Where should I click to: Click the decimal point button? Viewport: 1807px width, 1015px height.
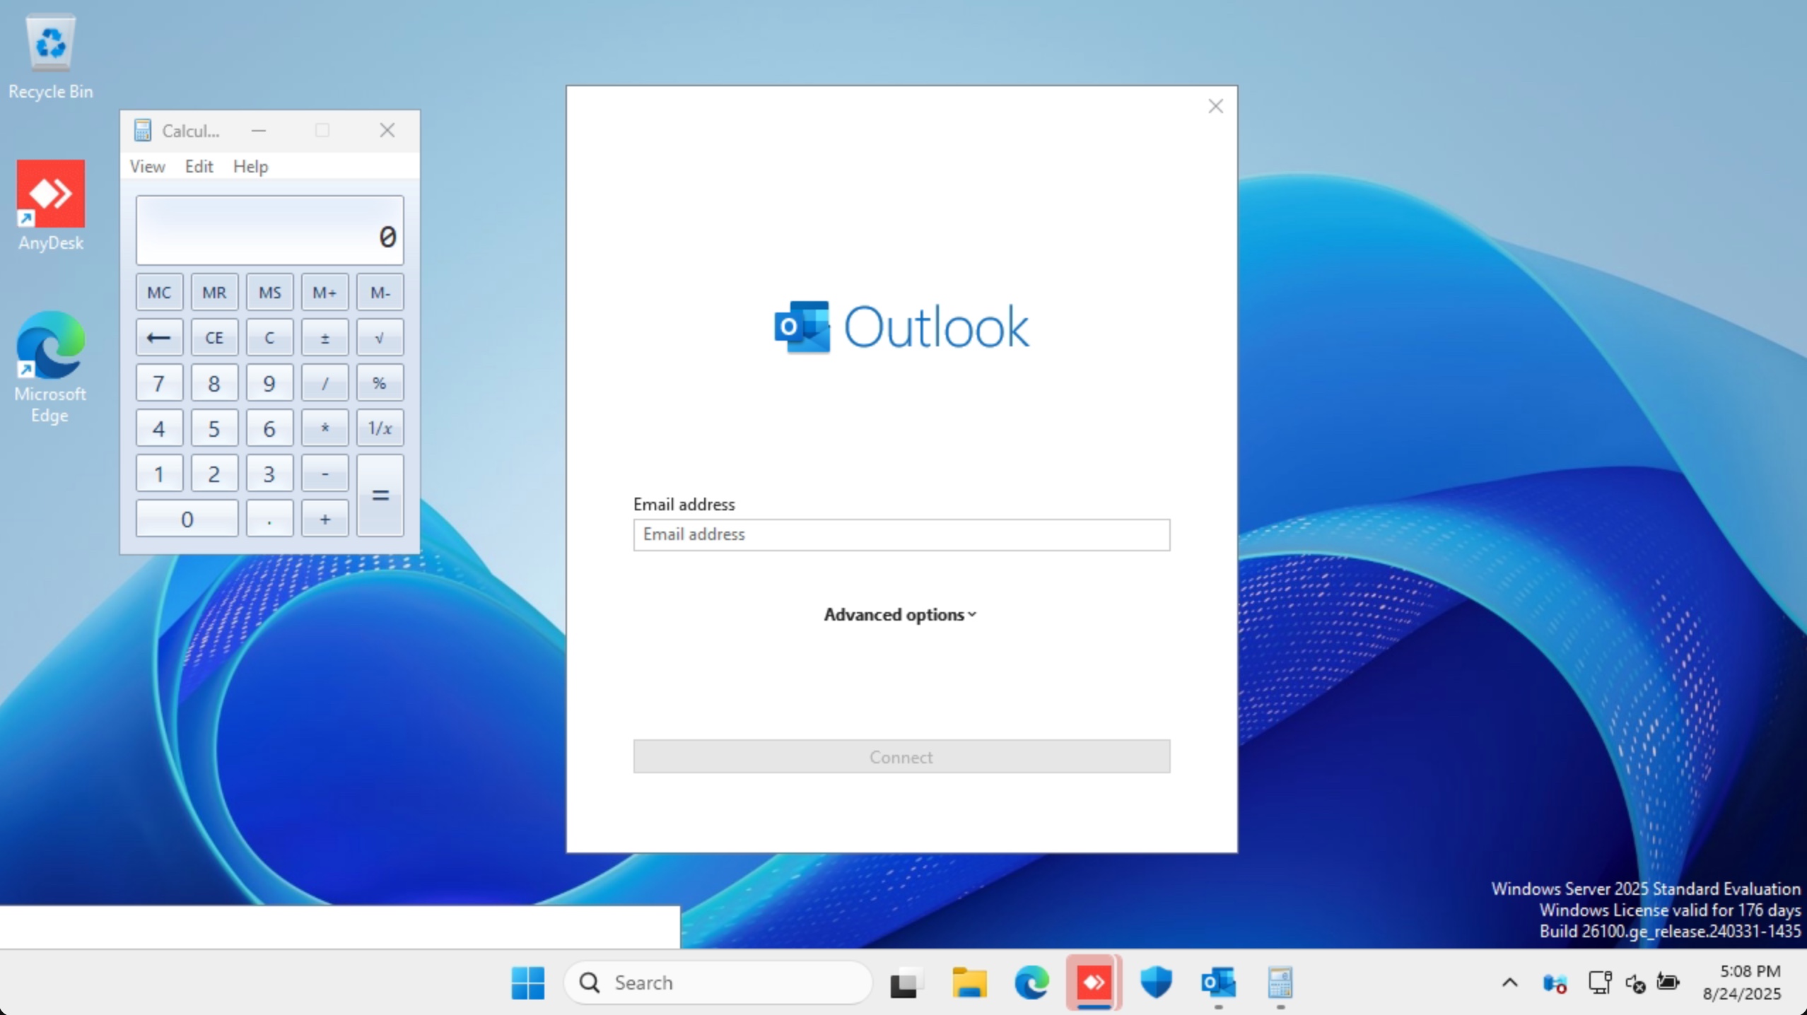[x=269, y=519]
